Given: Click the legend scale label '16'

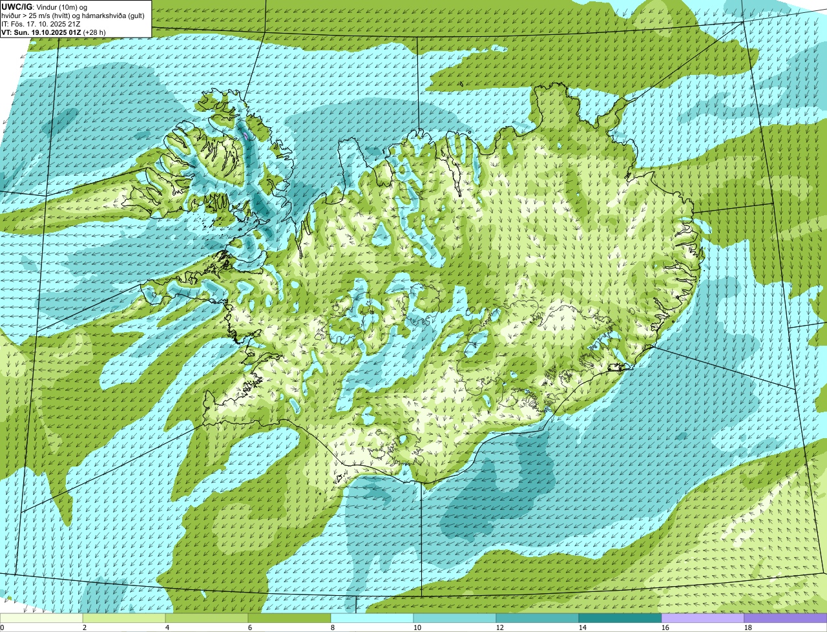Looking at the screenshot, I should pos(665,627).
